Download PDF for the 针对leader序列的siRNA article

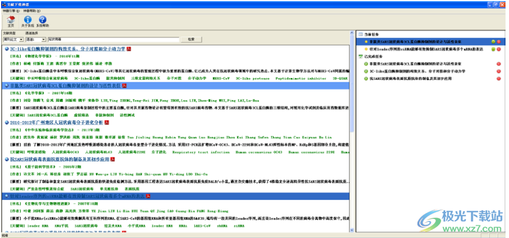click(x=148, y=196)
